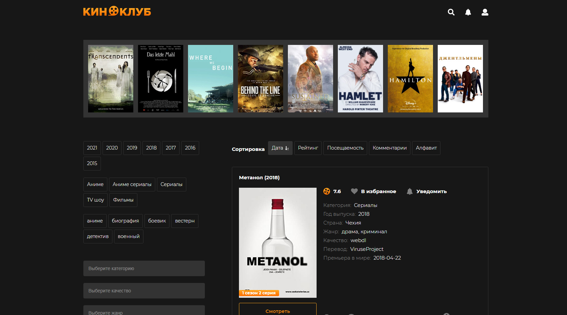Click Уведомить text
Viewport: 567px width, 315px height.
coord(432,191)
